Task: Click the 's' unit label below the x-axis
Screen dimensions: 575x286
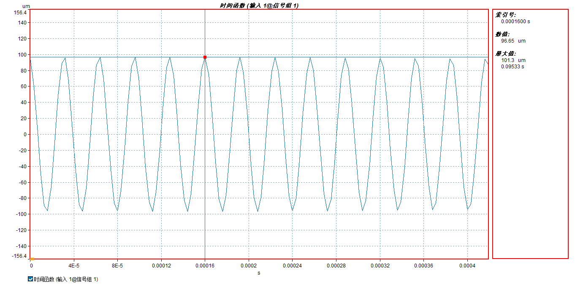Action: pyautogui.click(x=259, y=273)
